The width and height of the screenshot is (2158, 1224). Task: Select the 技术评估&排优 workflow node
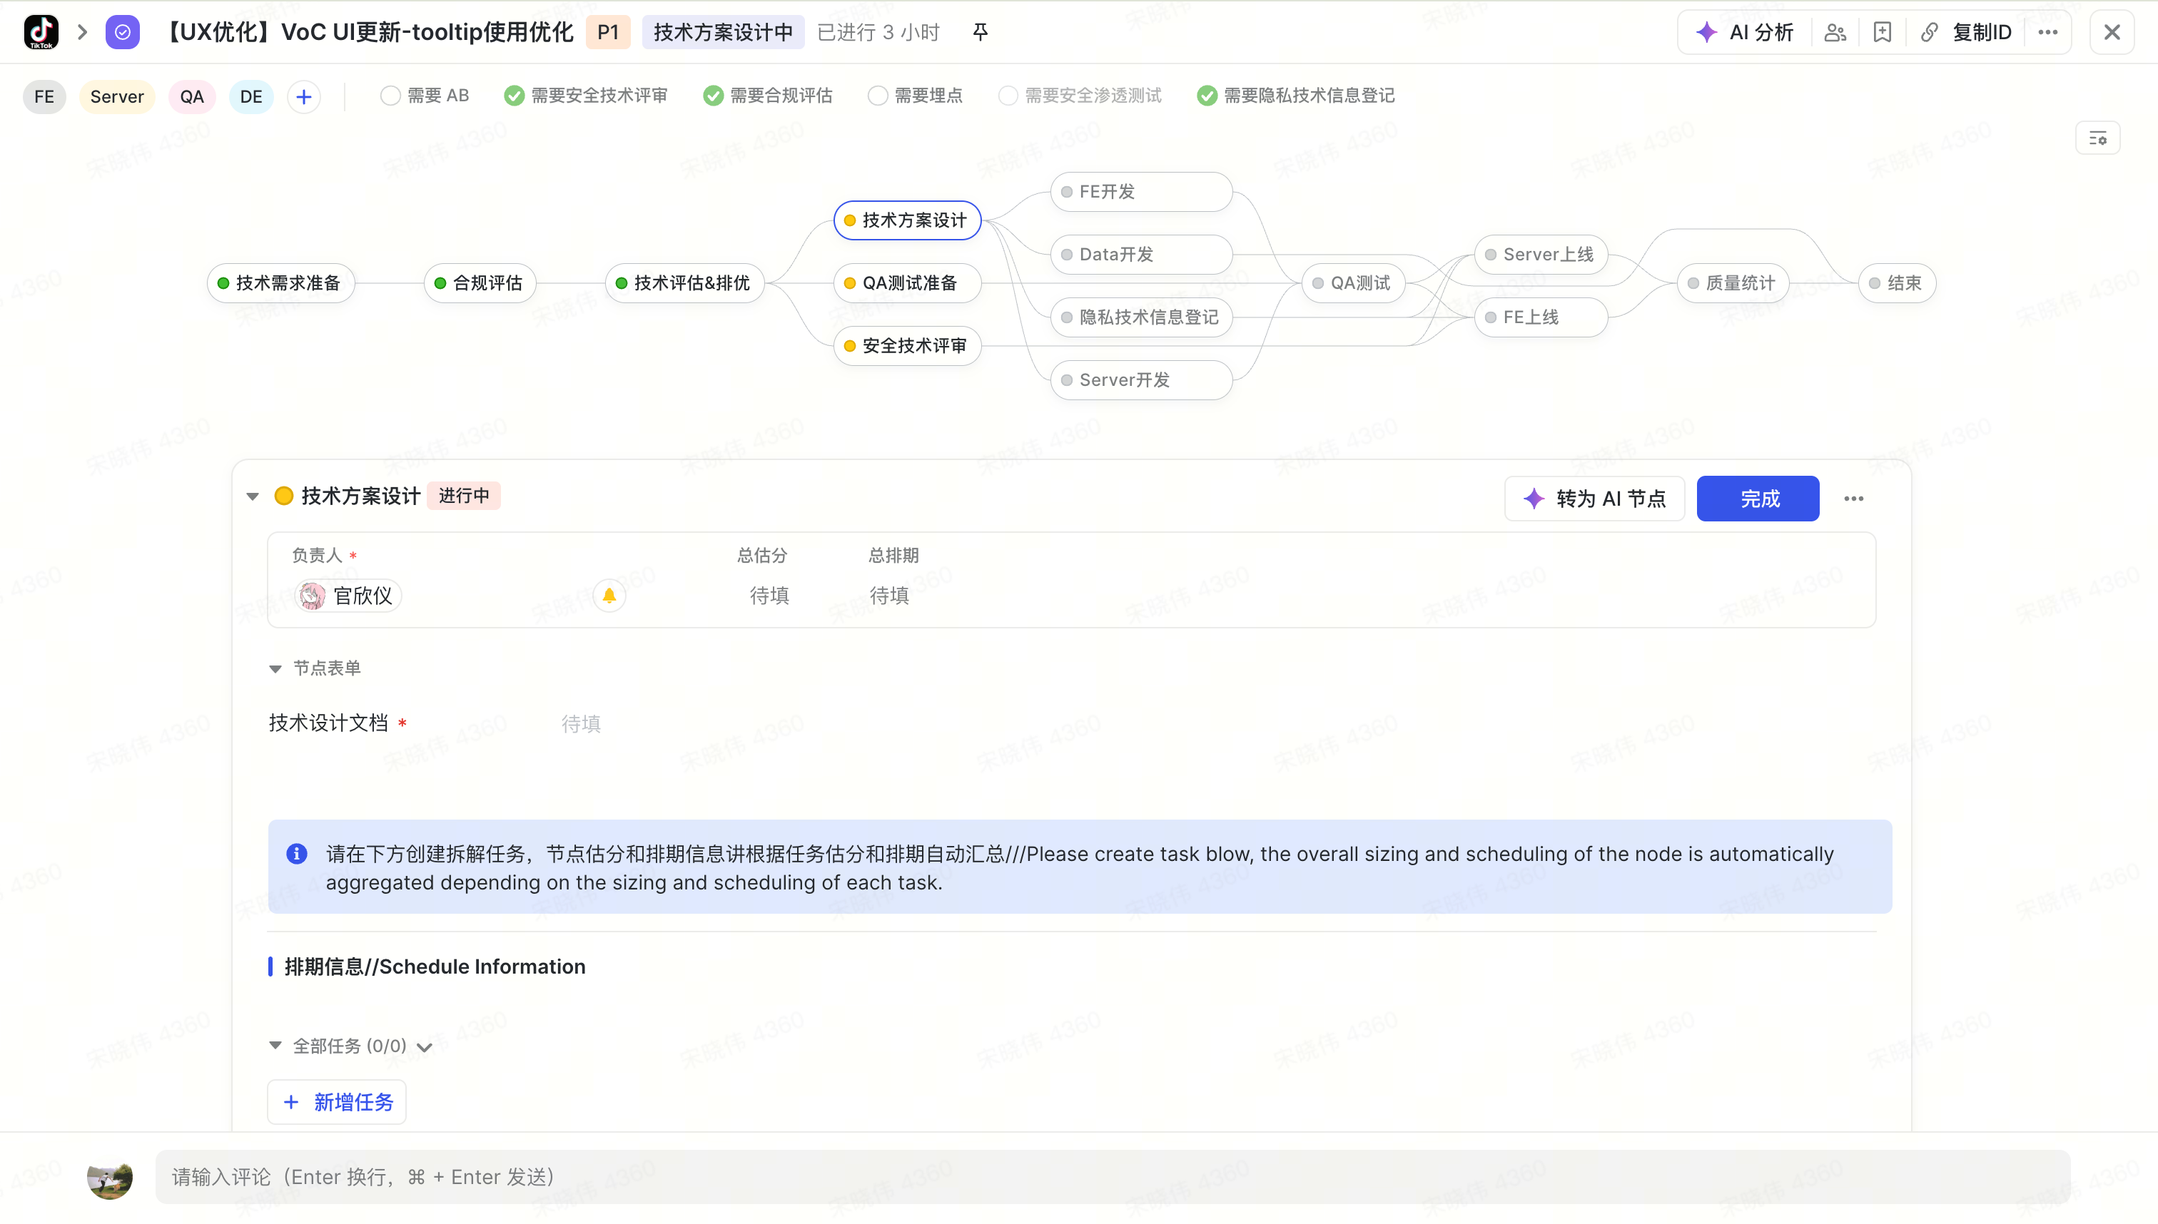[684, 282]
